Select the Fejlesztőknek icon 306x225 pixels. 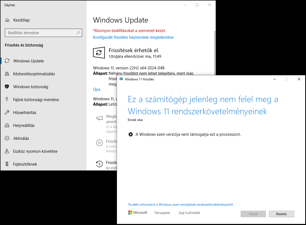(x=7, y=164)
